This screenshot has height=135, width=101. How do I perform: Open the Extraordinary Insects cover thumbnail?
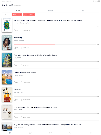click(7, 25)
